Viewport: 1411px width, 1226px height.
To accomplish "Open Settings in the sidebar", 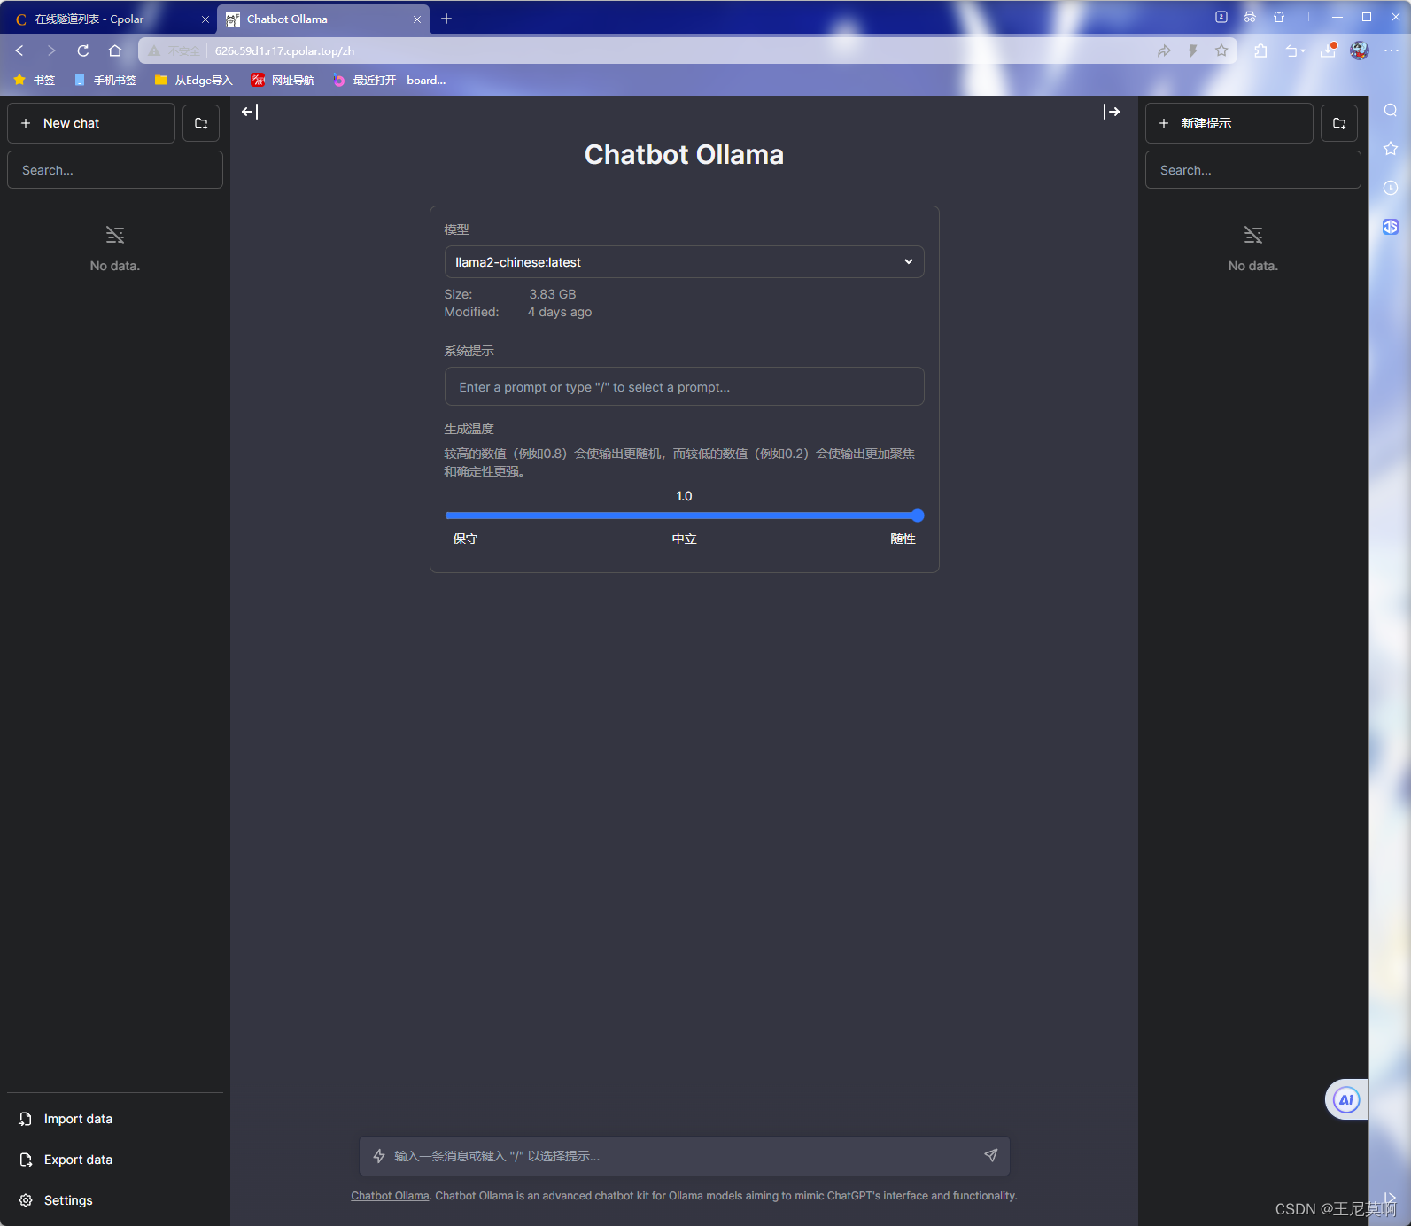I will (115, 1200).
